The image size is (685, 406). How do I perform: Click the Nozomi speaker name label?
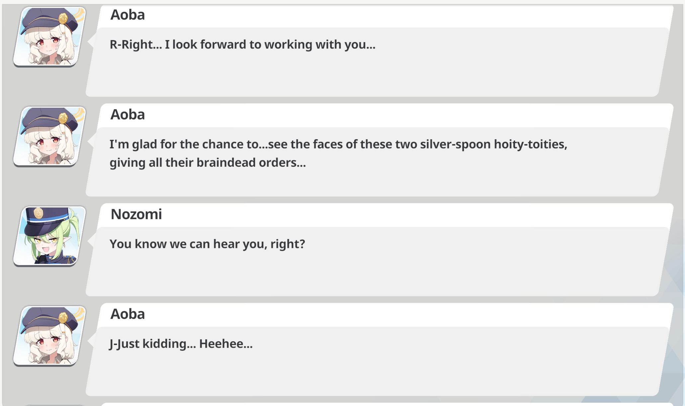coord(136,214)
